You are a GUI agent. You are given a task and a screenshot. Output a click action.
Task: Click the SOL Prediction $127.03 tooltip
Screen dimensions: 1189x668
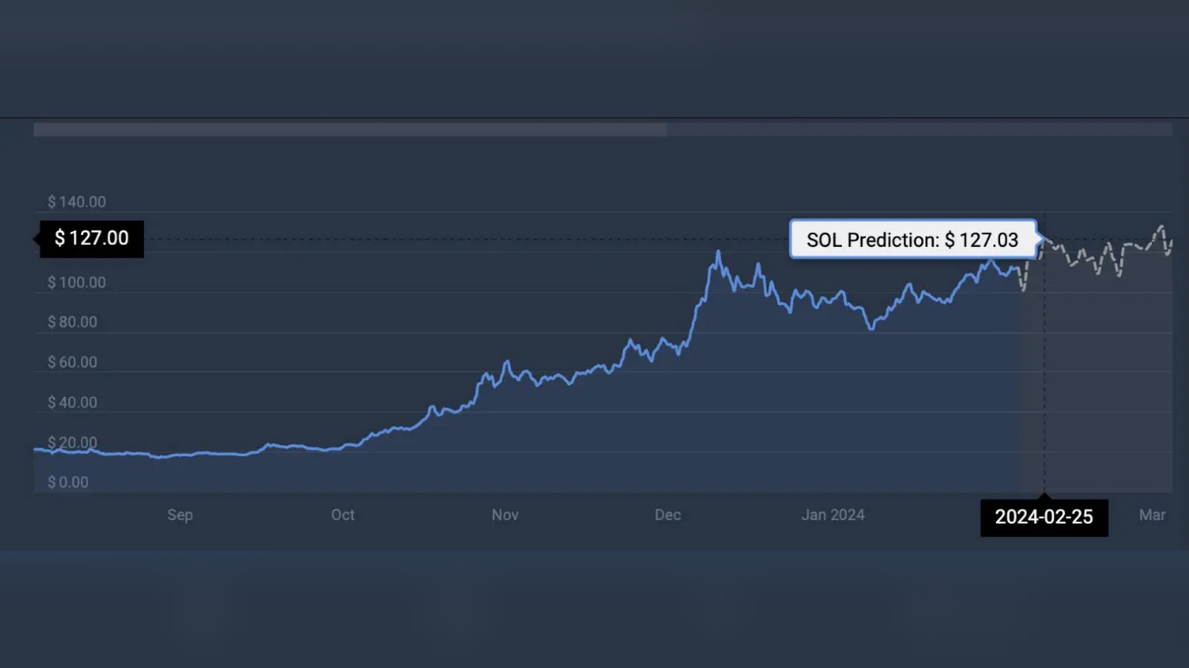pyautogui.click(x=912, y=239)
